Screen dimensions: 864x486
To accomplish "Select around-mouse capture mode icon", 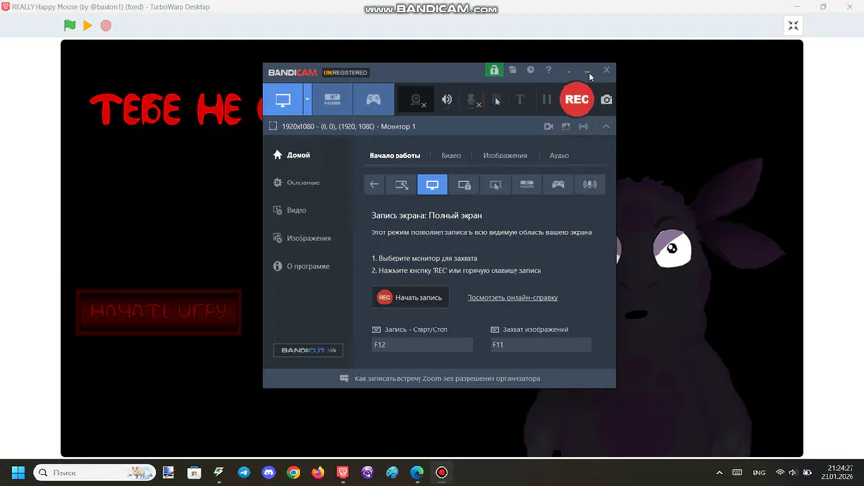I will coord(495,184).
